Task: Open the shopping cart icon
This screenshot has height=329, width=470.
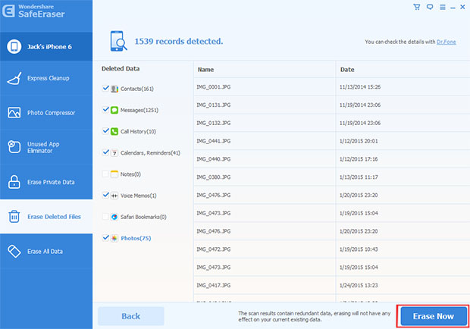Action: [416, 7]
